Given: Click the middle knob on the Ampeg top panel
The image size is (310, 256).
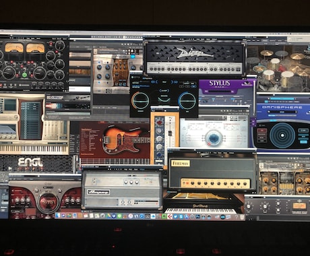Looking at the screenshot, I should [131, 182].
